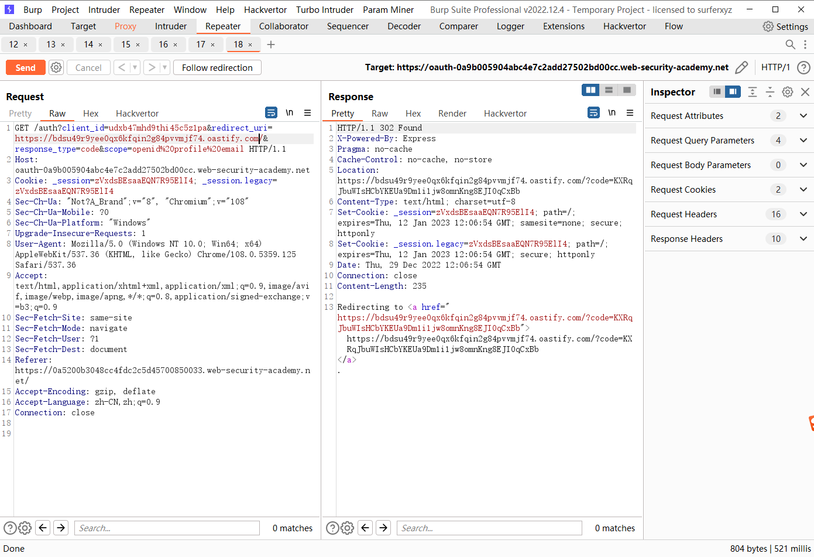Click Location header in response
Viewport: 814px width, 557px height.
pos(356,170)
